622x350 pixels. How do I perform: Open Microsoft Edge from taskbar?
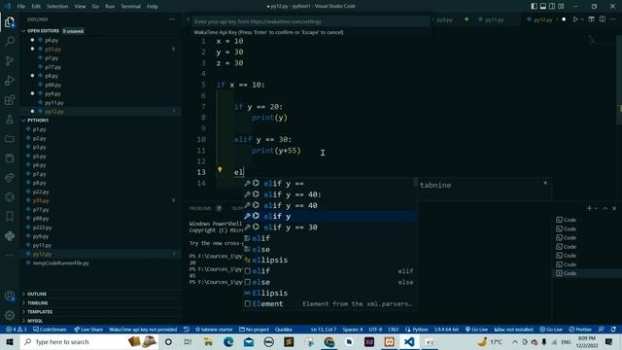pyautogui.click(x=228, y=341)
